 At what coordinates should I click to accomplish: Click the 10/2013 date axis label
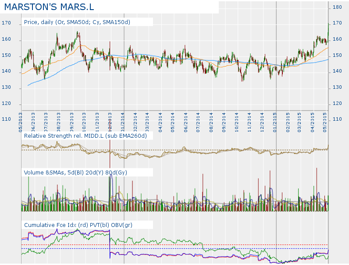point(84,122)
